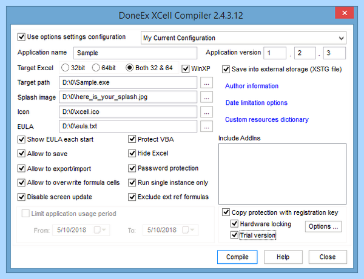Click the Help button
Screen dimensions: 364x279
pyautogui.click(x=283, y=257)
